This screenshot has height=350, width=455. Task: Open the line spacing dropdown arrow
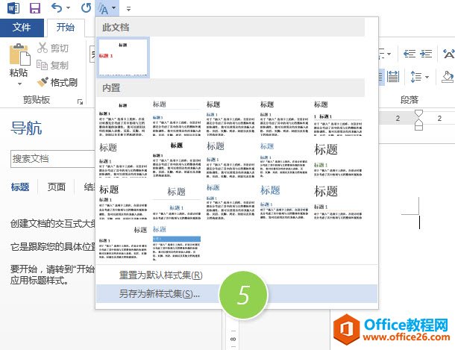427,77
